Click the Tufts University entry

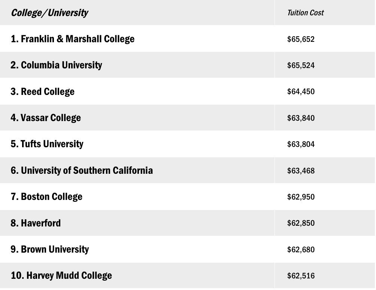pos(47,144)
